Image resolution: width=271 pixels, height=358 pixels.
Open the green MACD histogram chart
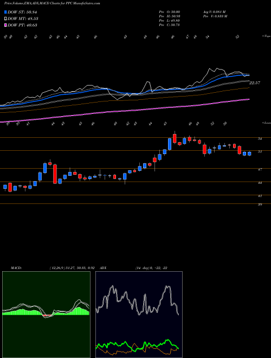click(46, 315)
